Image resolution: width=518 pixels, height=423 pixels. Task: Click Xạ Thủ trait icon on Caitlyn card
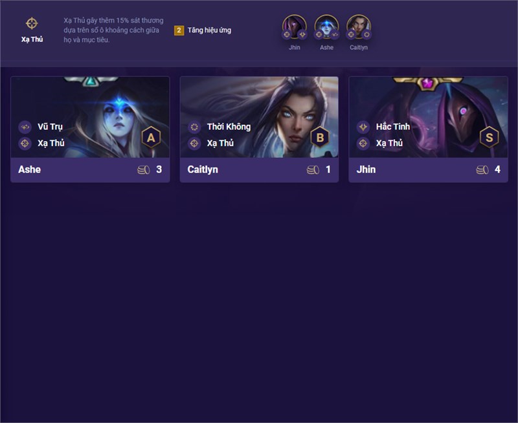coord(194,143)
